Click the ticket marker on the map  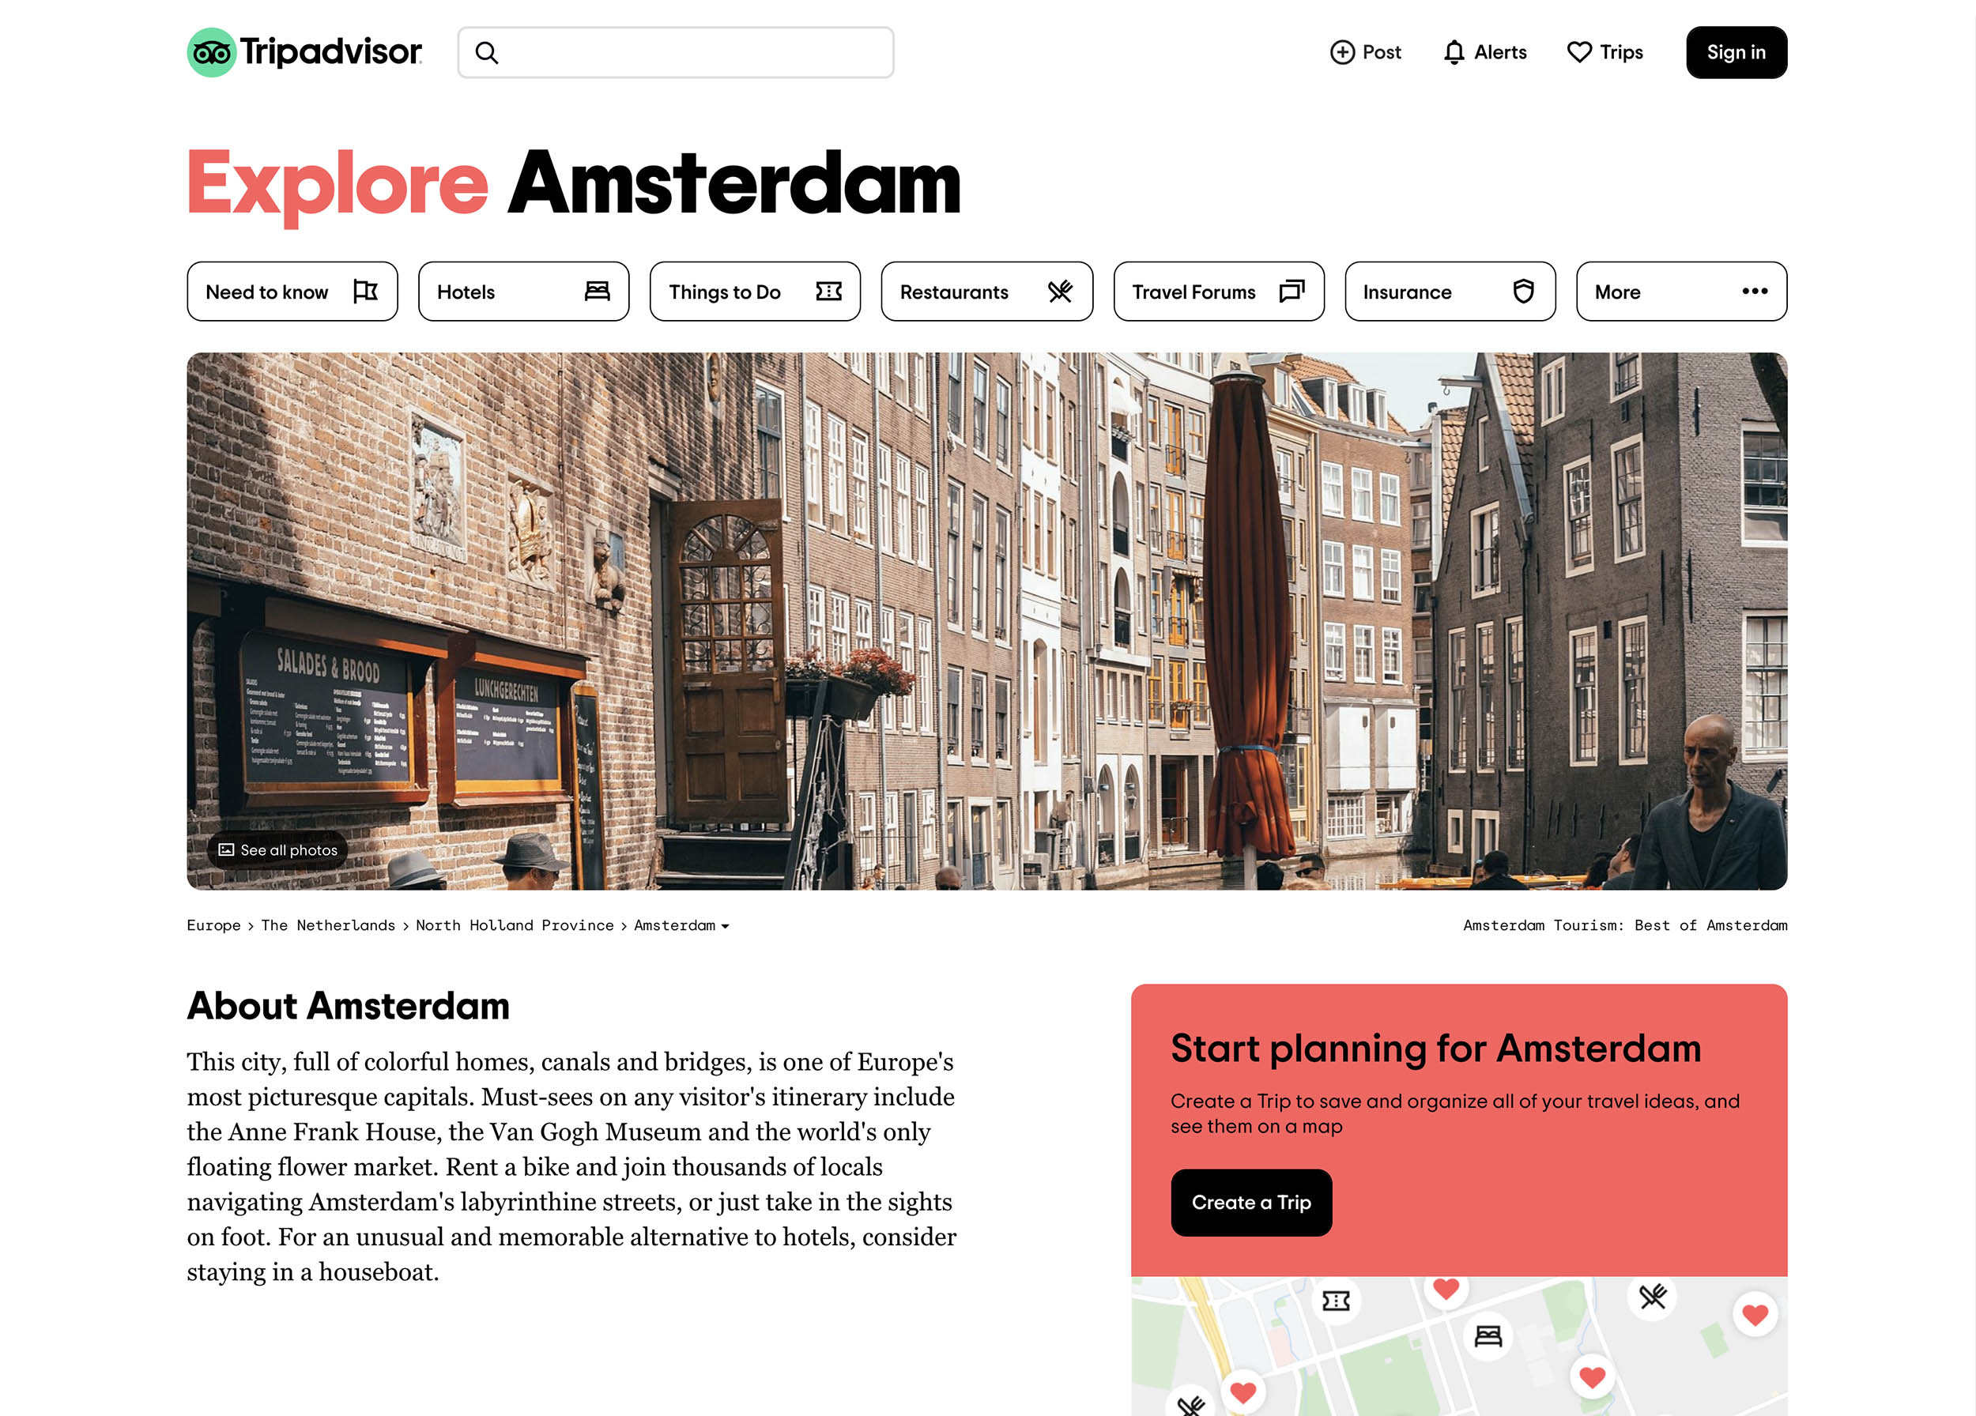click(1335, 1301)
